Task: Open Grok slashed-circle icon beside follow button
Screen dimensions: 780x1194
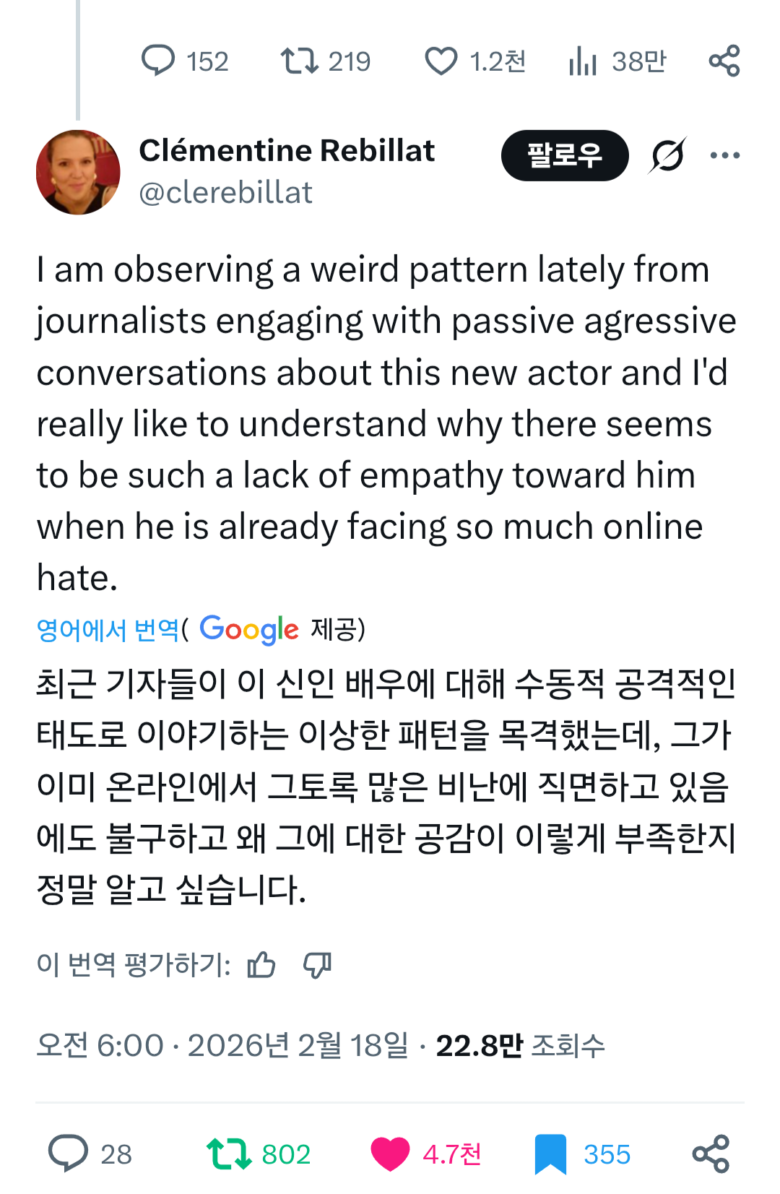Action: [x=667, y=155]
